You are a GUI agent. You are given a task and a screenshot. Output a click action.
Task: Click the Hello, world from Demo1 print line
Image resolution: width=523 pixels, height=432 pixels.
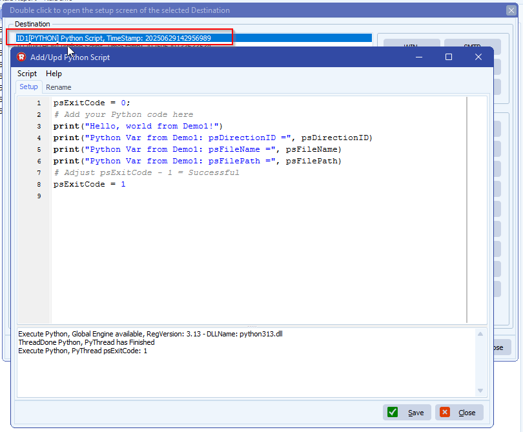138,126
